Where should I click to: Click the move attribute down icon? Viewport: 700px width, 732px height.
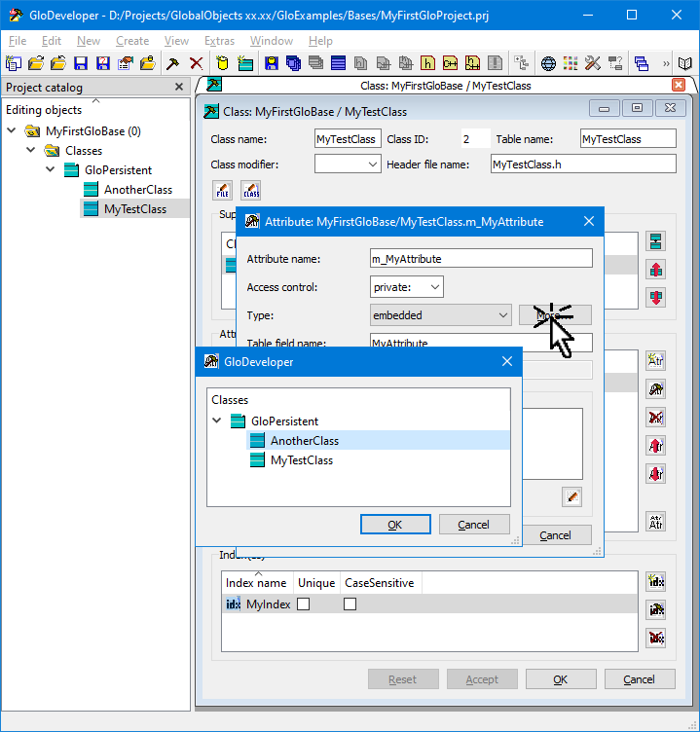click(655, 474)
